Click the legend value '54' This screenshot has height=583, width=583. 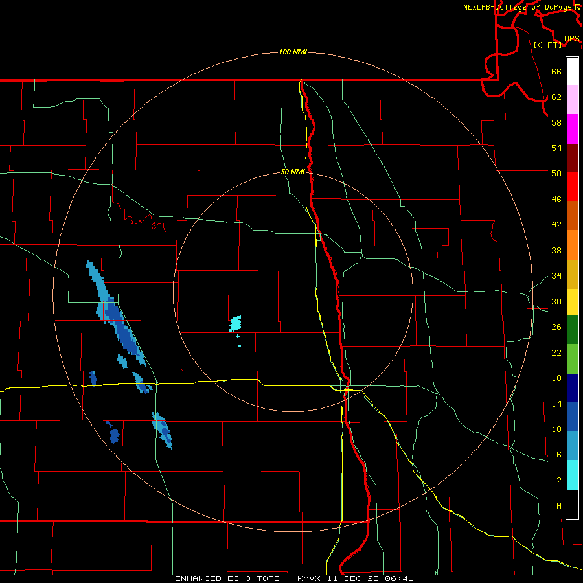coord(556,148)
